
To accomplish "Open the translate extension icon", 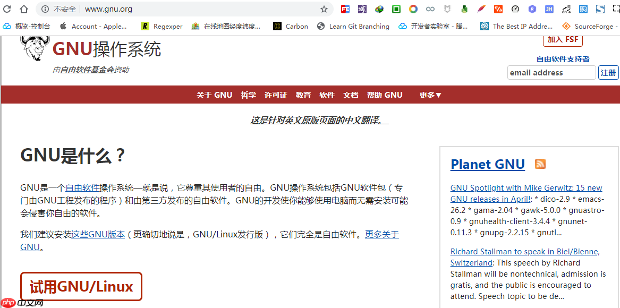I will click(x=566, y=8).
